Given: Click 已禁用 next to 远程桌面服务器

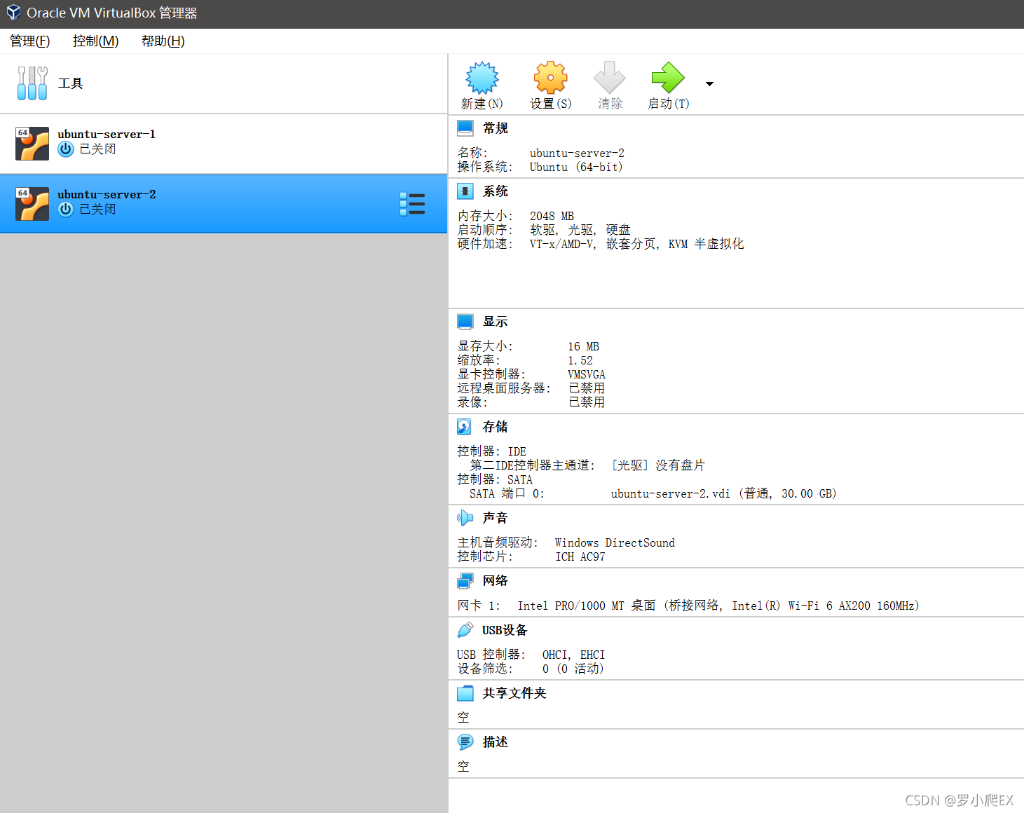Looking at the screenshot, I should (587, 388).
